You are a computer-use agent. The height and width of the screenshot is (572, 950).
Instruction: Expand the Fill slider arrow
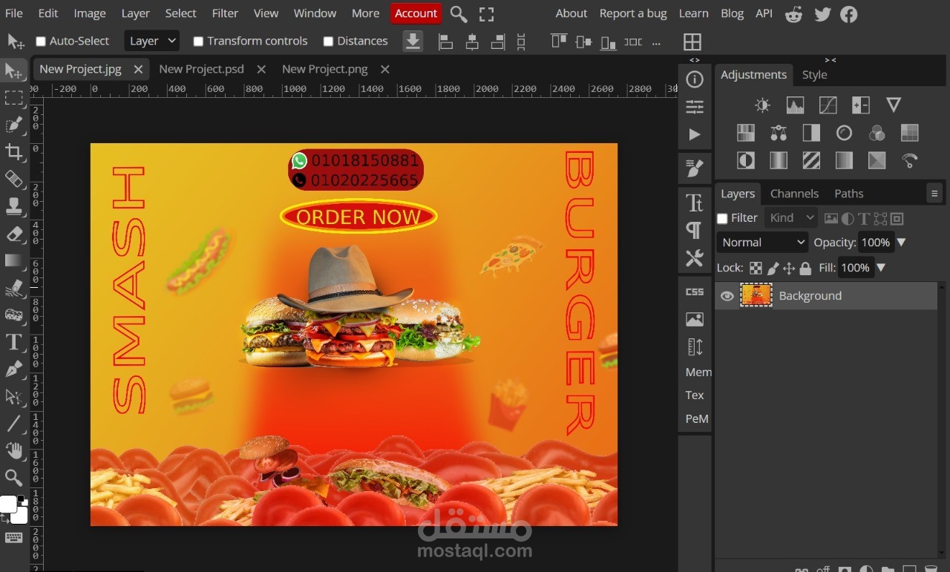point(881,268)
